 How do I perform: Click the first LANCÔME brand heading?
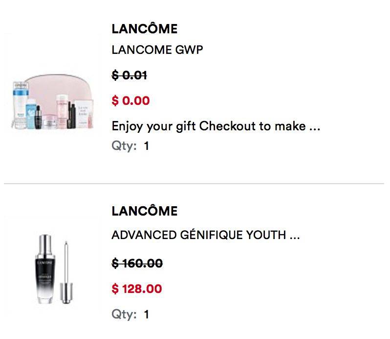point(145,29)
